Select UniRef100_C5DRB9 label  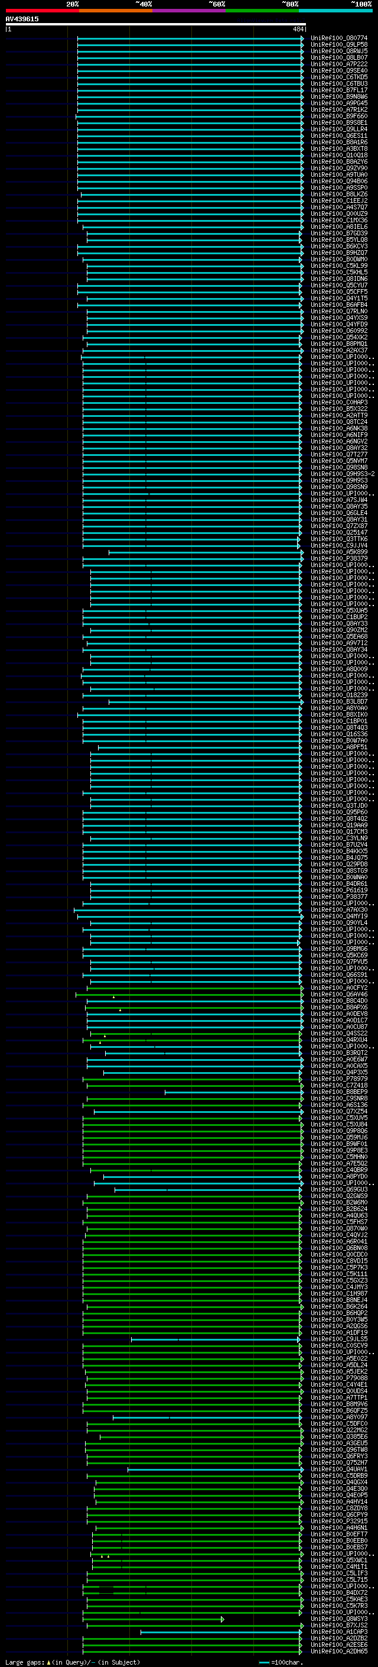click(338, 1475)
